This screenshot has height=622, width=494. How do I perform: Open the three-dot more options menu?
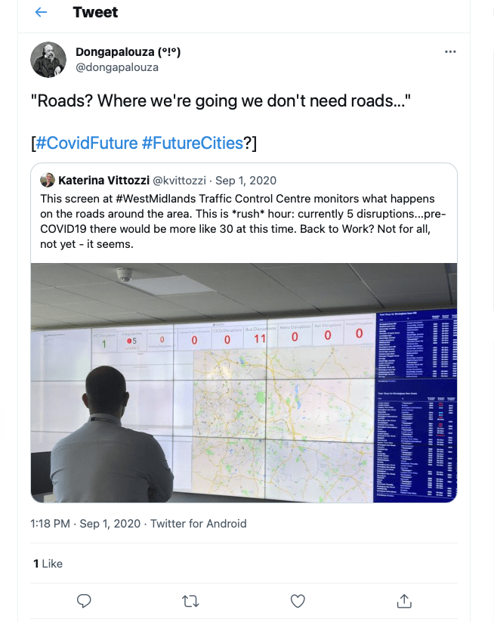(x=450, y=52)
